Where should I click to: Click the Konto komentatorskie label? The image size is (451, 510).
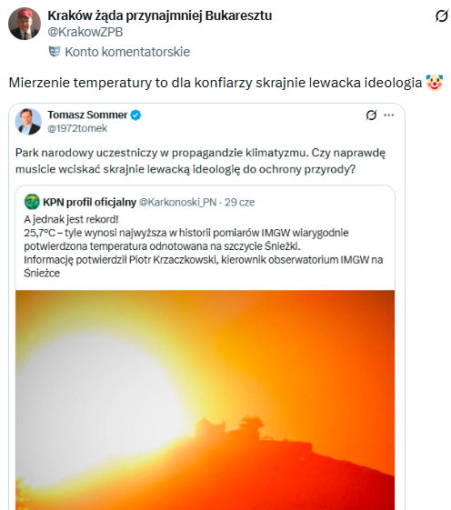point(127,52)
